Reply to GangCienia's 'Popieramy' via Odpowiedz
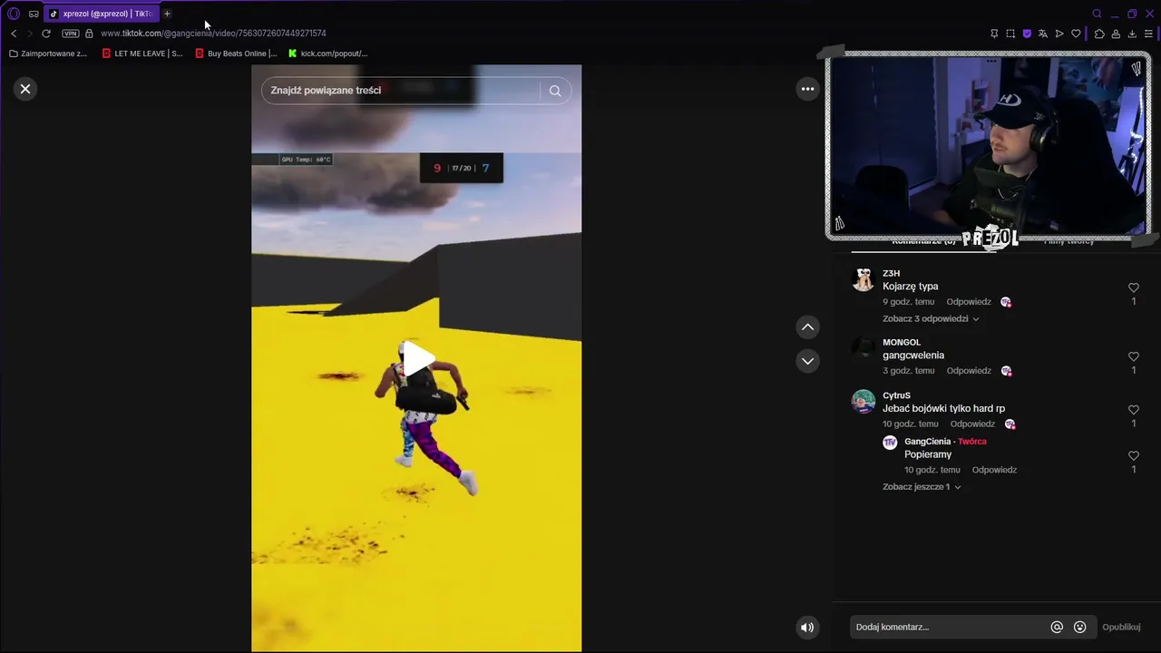This screenshot has height=653, width=1161. 994,471
